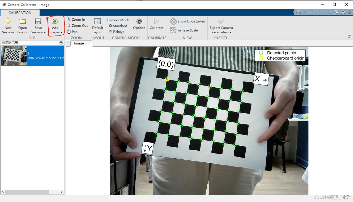
Task: Zoom In on the image
Action: [76, 19]
